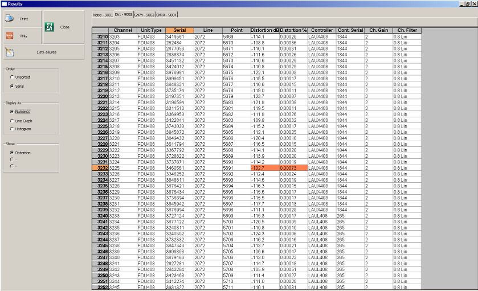Click point cell 5669
Image resolution: width=478 pixels, height=291 pixels.
[x=236, y=36]
